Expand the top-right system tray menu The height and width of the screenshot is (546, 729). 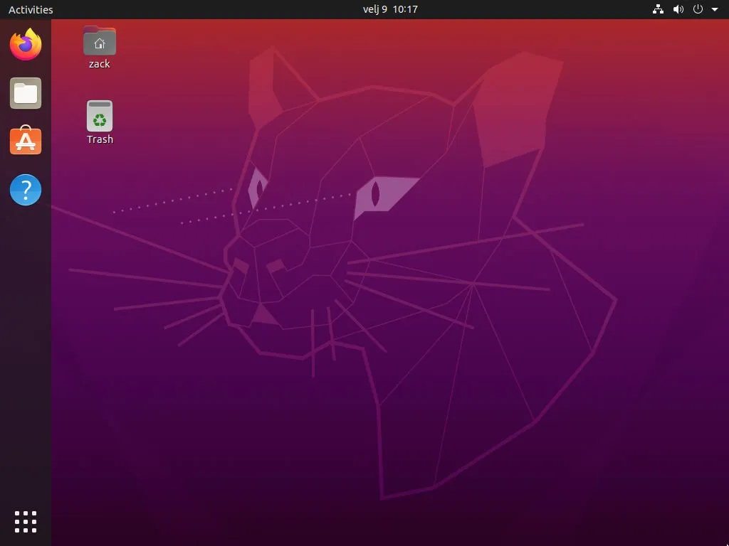point(715,9)
